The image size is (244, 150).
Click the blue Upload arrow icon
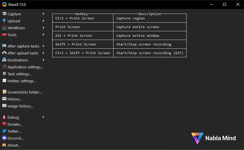point(4,21)
